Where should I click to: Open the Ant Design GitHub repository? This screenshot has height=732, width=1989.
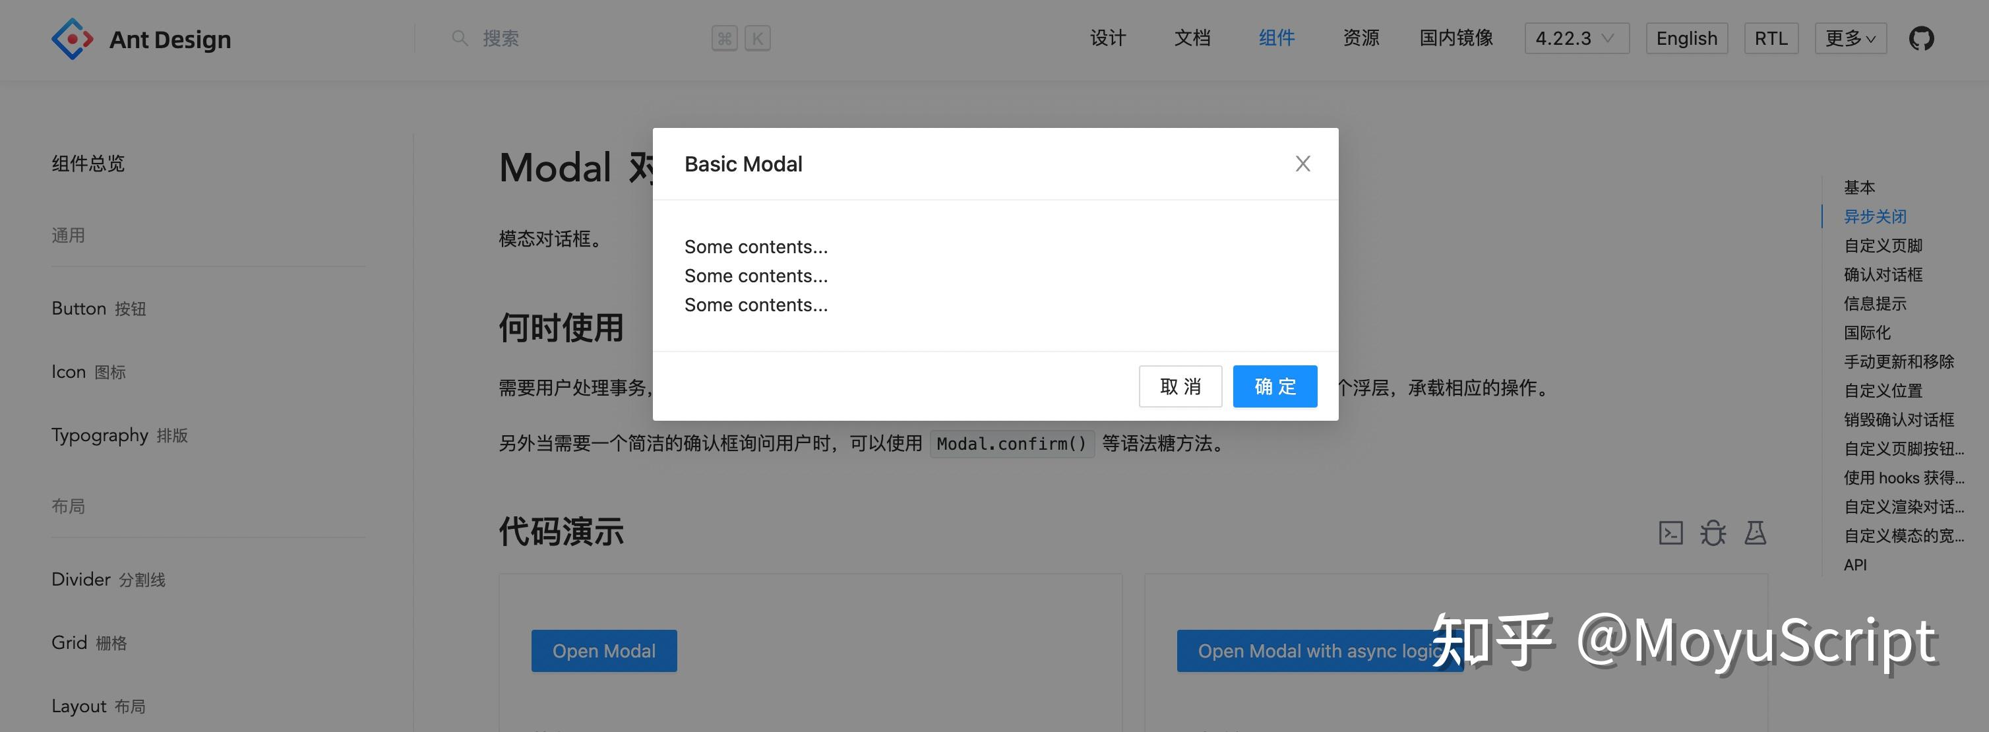coord(1922,38)
